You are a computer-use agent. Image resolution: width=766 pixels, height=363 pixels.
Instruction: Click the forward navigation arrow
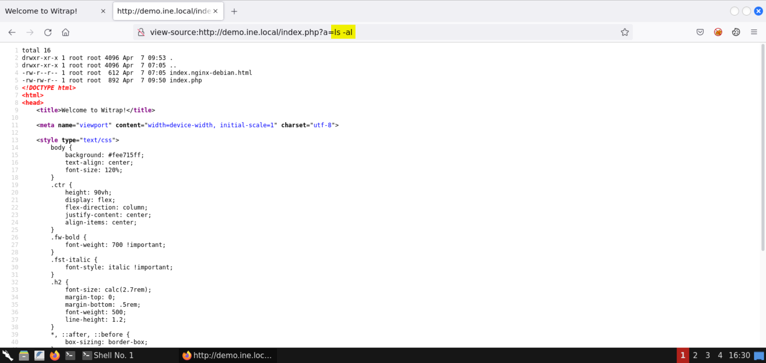(30, 32)
